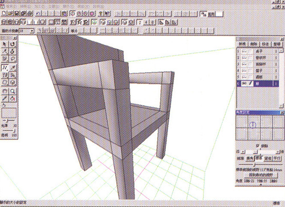Open the subdivision count dropdown
Viewport: 285px width, 207px height.
(x=32, y=31)
